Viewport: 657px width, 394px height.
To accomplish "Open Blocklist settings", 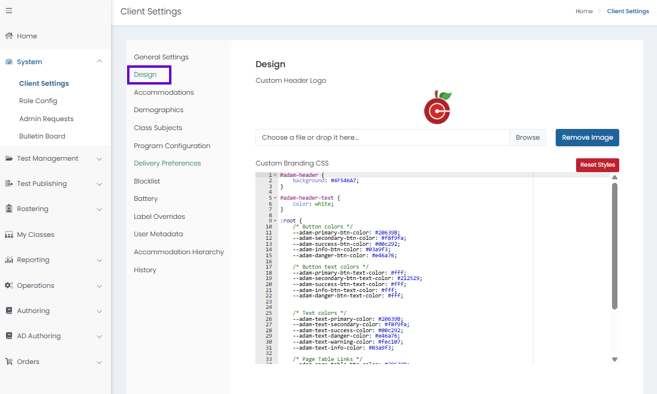I will click(147, 181).
